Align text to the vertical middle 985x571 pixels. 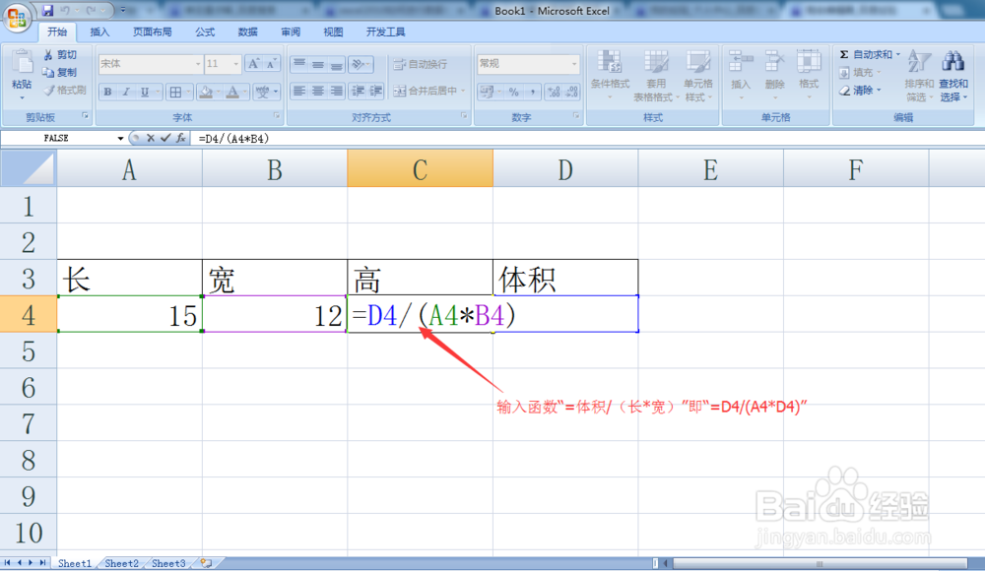[318, 63]
